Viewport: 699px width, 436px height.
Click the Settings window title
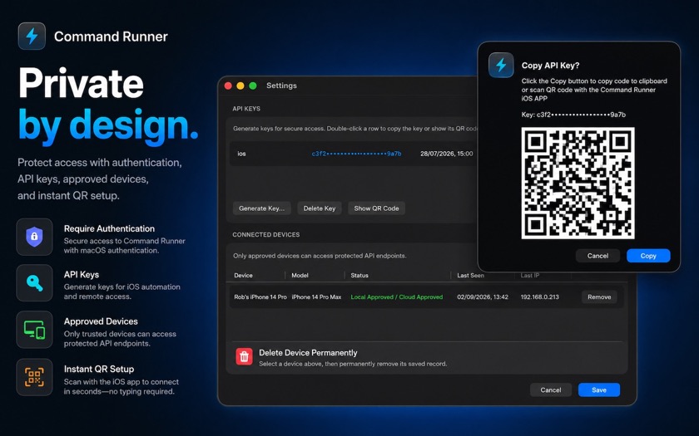coord(281,86)
